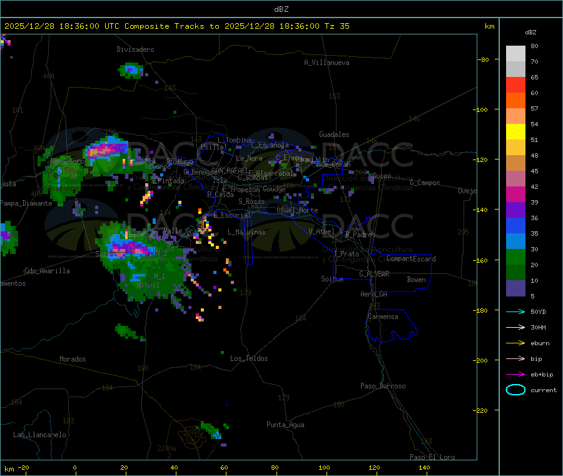Click the SAN_RAFAEL map label

230,170
